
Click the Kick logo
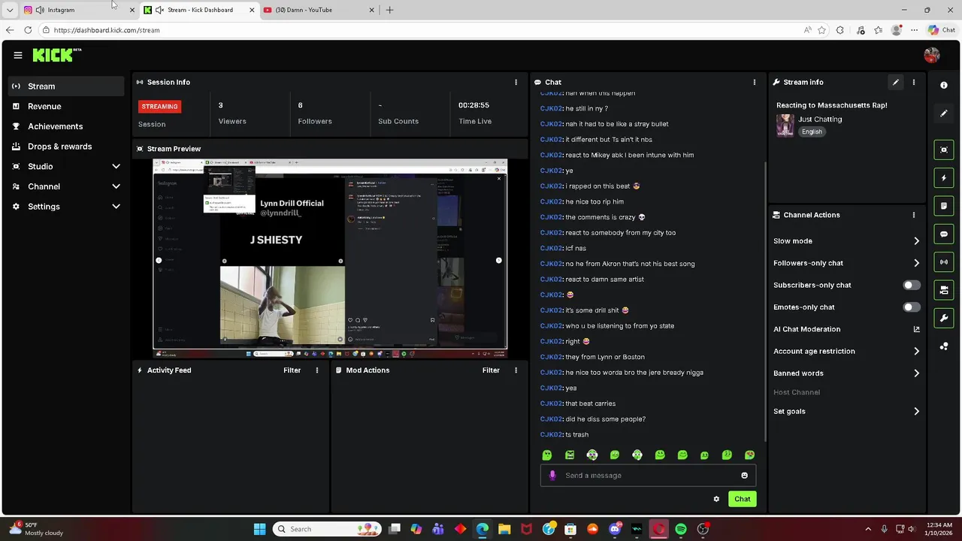coord(56,55)
